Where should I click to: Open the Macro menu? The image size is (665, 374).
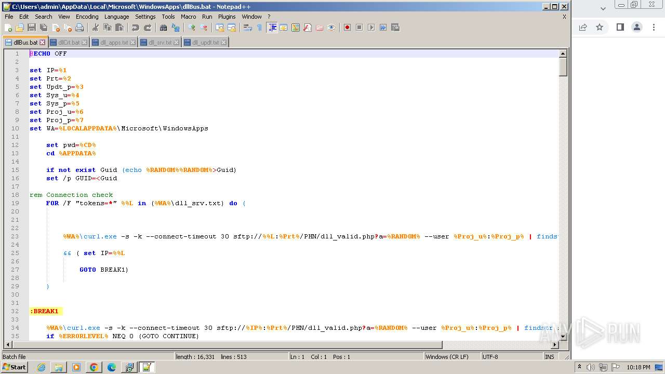click(x=188, y=17)
